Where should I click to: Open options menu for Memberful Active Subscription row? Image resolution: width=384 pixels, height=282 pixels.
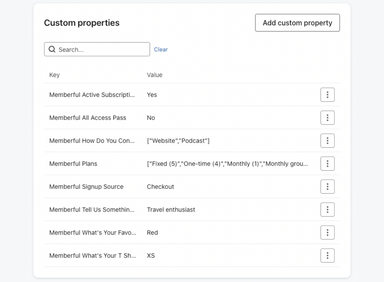coord(327,95)
